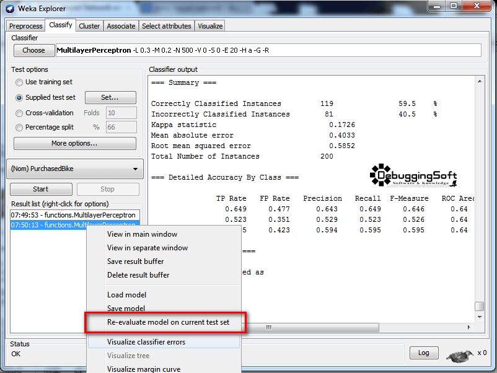This screenshot has width=497, height=373.
Task: Select Save result buffer menu item
Action: (164, 261)
